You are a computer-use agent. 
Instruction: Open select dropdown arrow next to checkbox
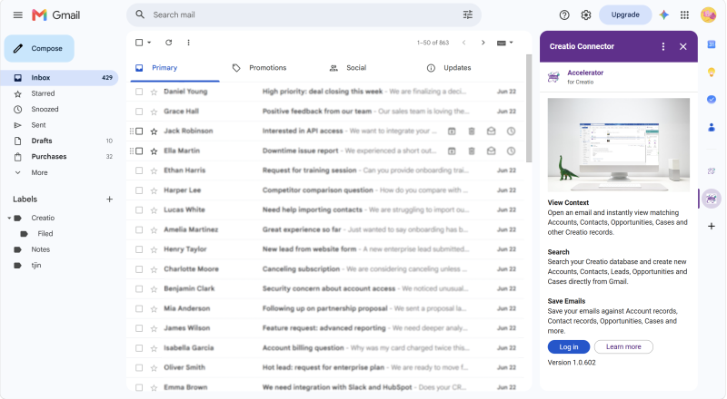pos(149,43)
